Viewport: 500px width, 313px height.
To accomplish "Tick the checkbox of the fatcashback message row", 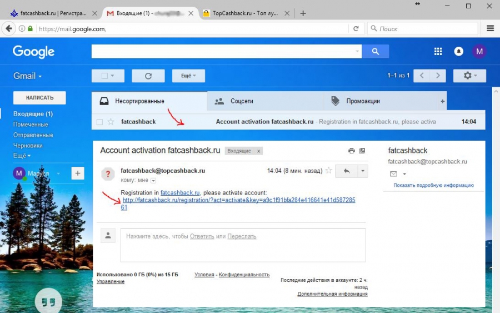I will (99, 122).
